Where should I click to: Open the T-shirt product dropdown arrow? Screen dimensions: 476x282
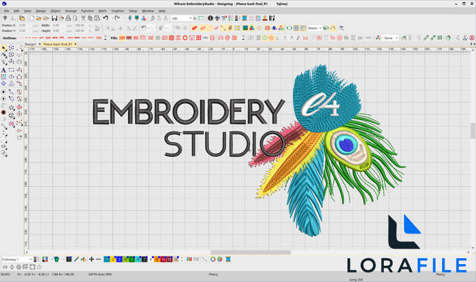click(x=64, y=259)
